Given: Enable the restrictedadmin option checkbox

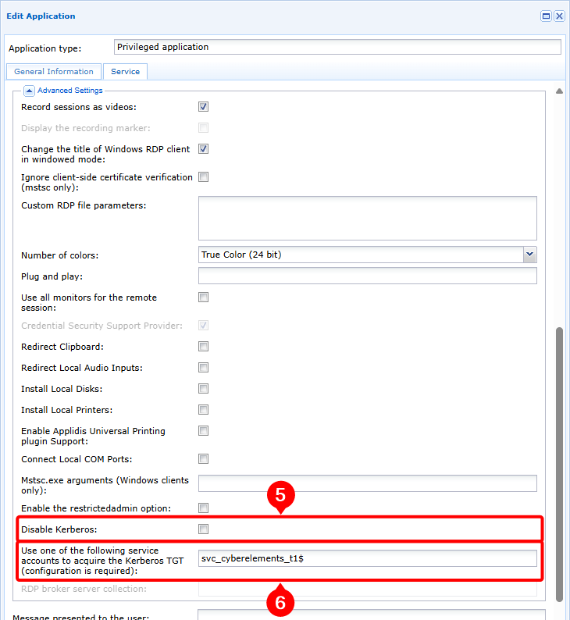Looking at the screenshot, I should (203, 508).
